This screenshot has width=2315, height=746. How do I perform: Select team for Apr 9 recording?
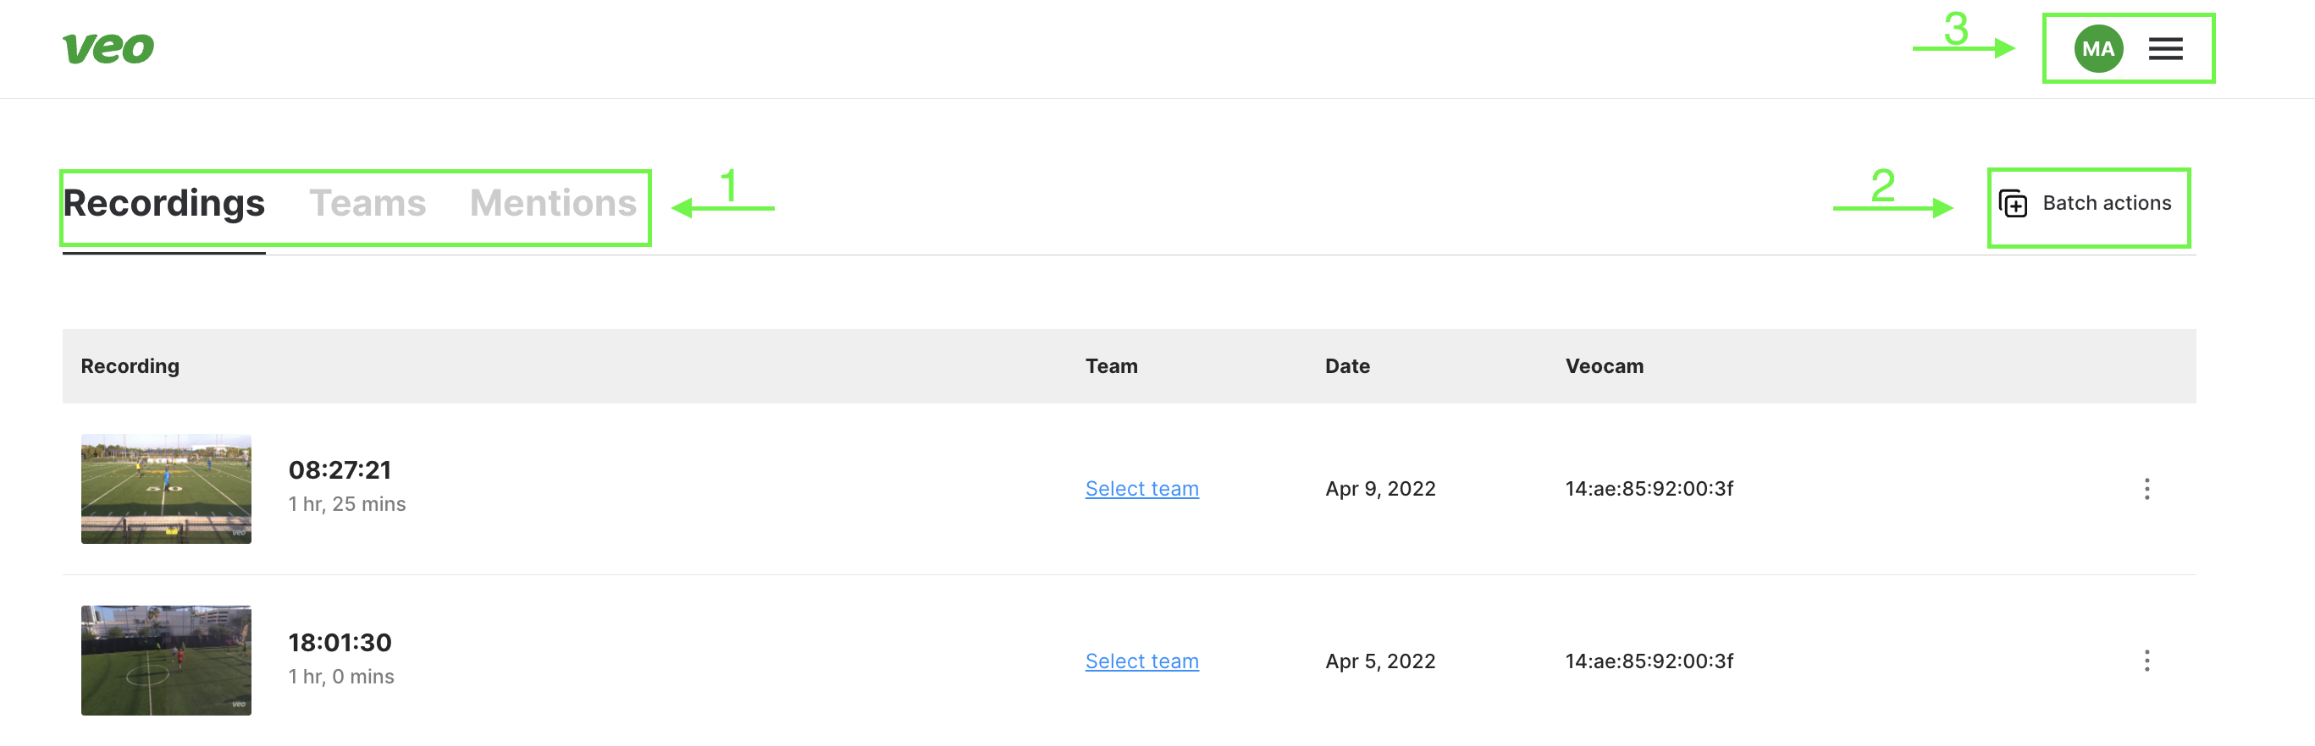coord(1141,488)
